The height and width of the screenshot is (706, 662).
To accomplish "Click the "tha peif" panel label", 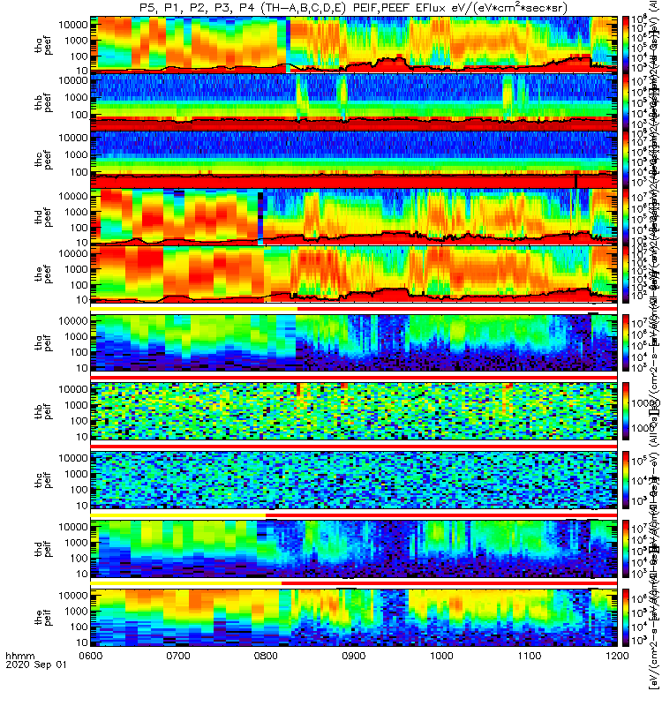I will click(43, 342).
